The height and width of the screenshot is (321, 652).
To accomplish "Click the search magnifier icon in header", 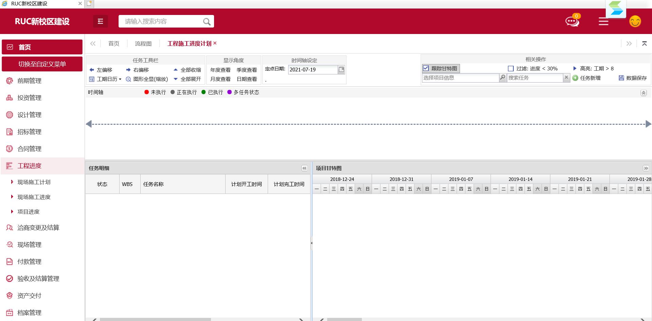I will pyautogui.click(x=207, y=22).
